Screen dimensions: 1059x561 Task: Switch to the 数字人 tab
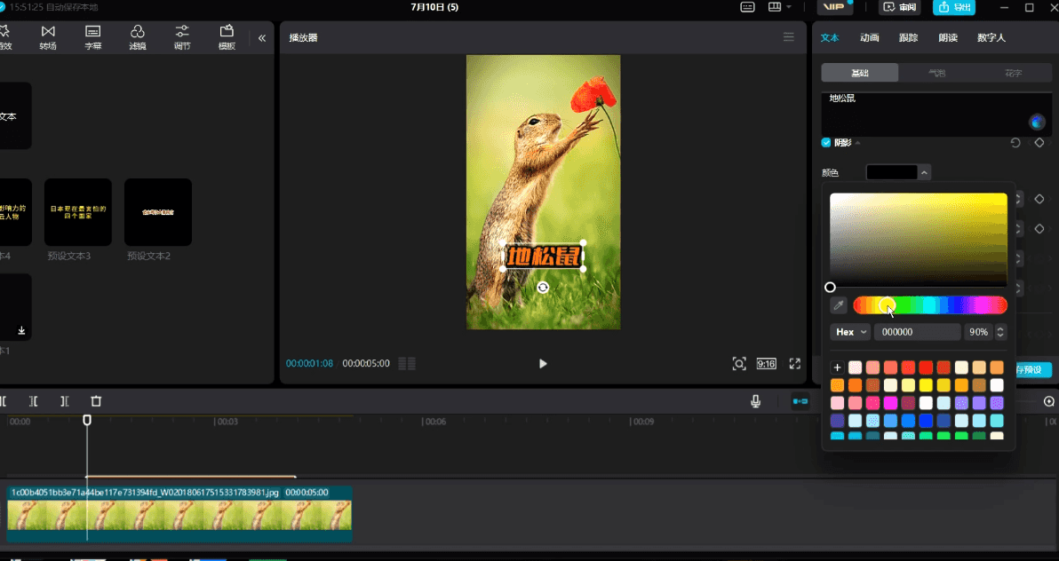coord(991,38)
